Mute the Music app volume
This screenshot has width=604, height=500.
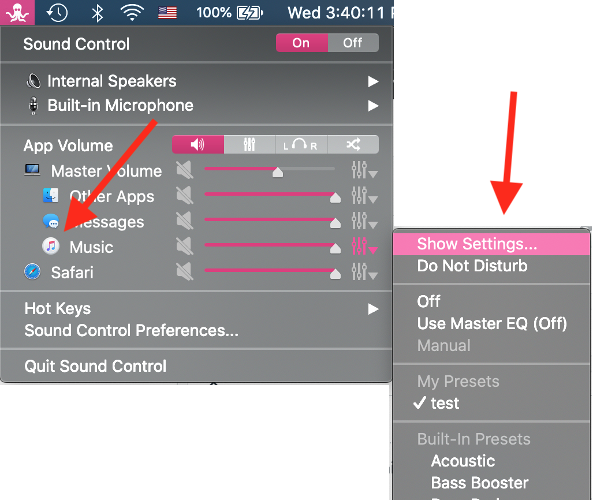(x=185, y=247)
